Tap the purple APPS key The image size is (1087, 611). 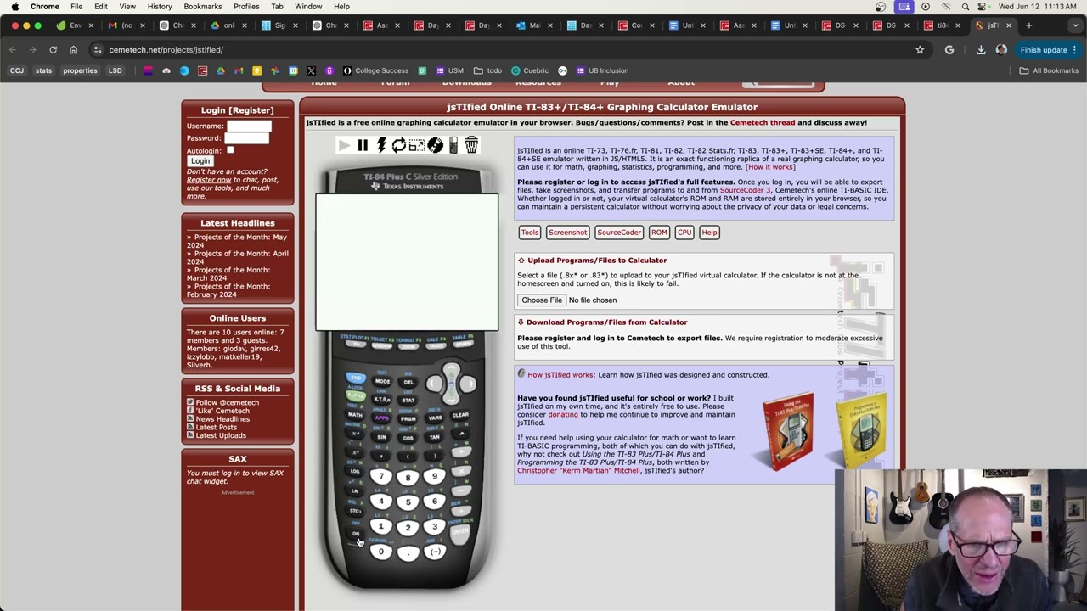pyautogui.click(x=381, y=418)
